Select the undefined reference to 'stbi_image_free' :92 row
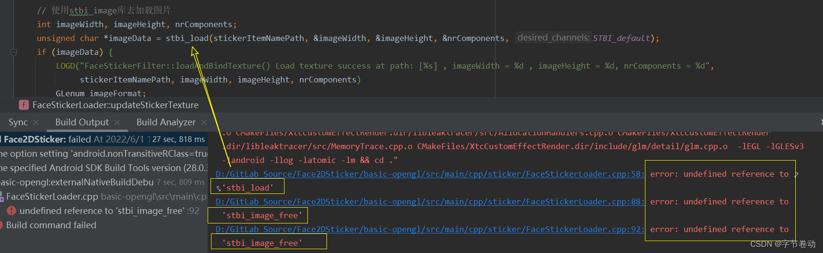Viewport: 823px width, 253px height. pos(103,211)
